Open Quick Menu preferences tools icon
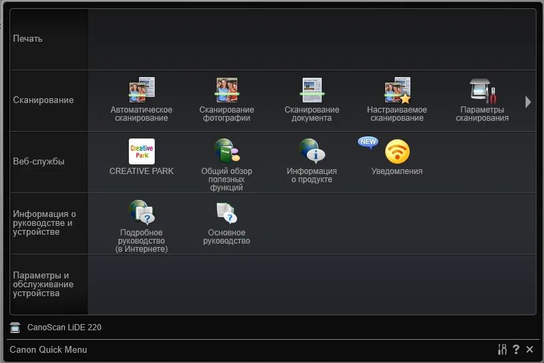 click(502, 349)
